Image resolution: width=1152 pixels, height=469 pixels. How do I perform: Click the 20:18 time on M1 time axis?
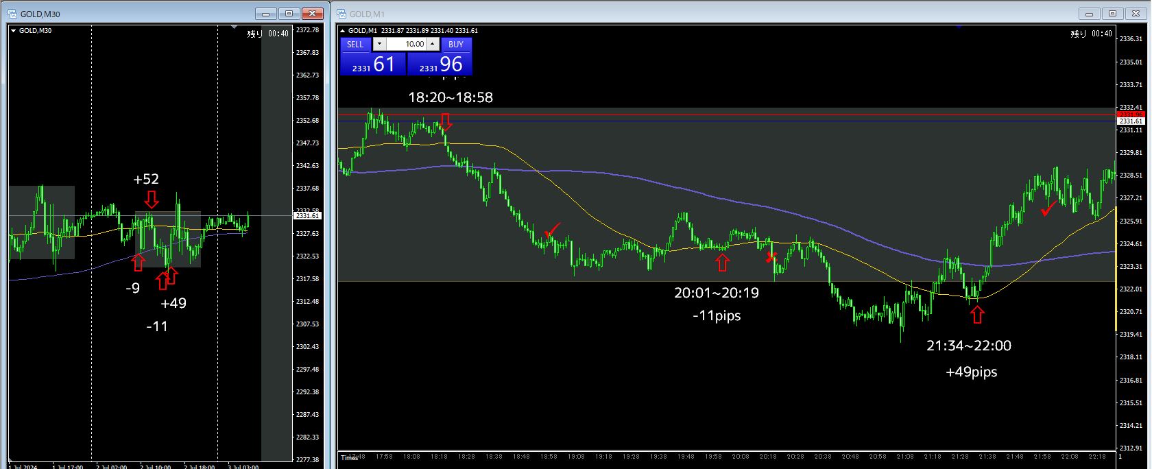[768, 456]
